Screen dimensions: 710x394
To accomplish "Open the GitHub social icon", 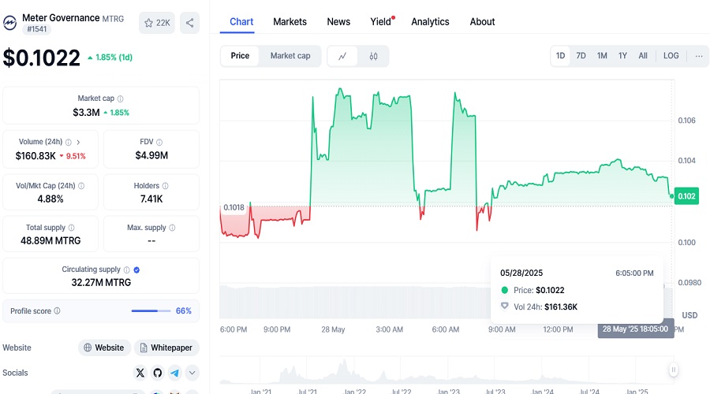I will (158, 373).
